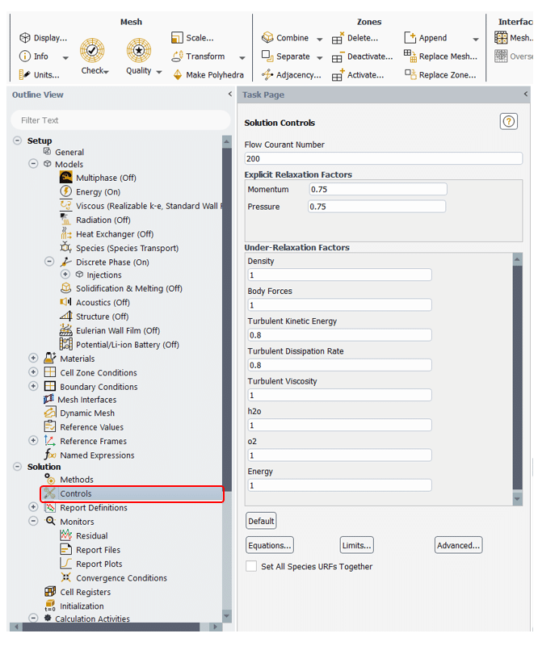Open the Equations dialog button
The image size is (538, 646).
pyautogui.click(x=270, y=545)
